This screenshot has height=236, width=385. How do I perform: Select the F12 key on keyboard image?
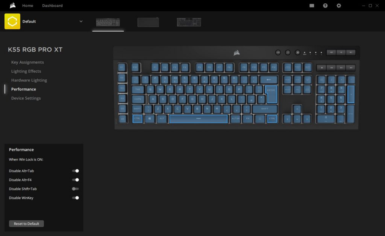[x=274, y=68]
